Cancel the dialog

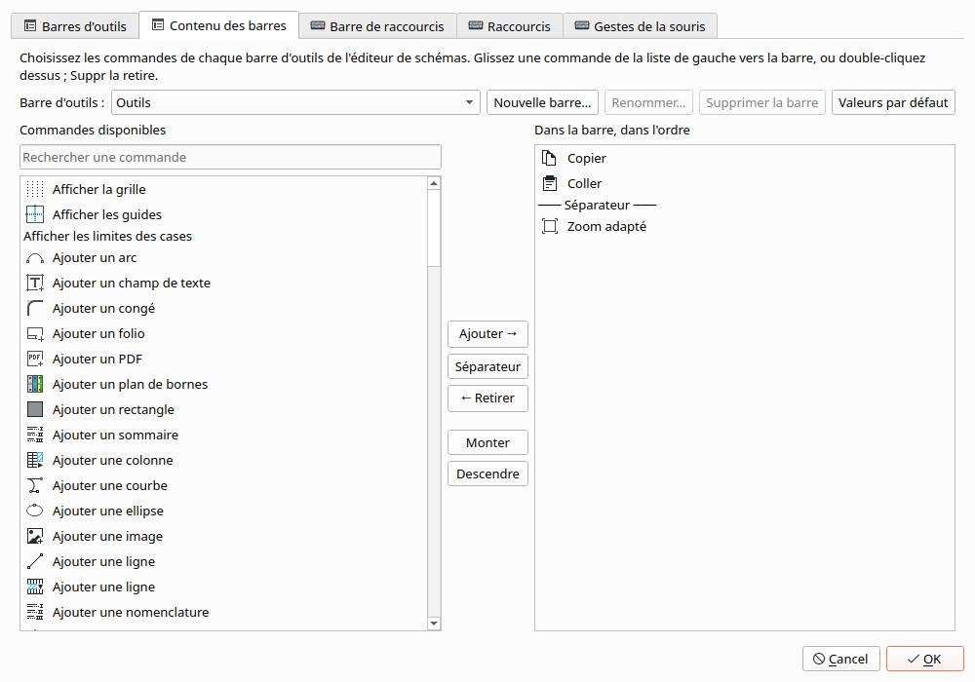(x=840, y=659)
